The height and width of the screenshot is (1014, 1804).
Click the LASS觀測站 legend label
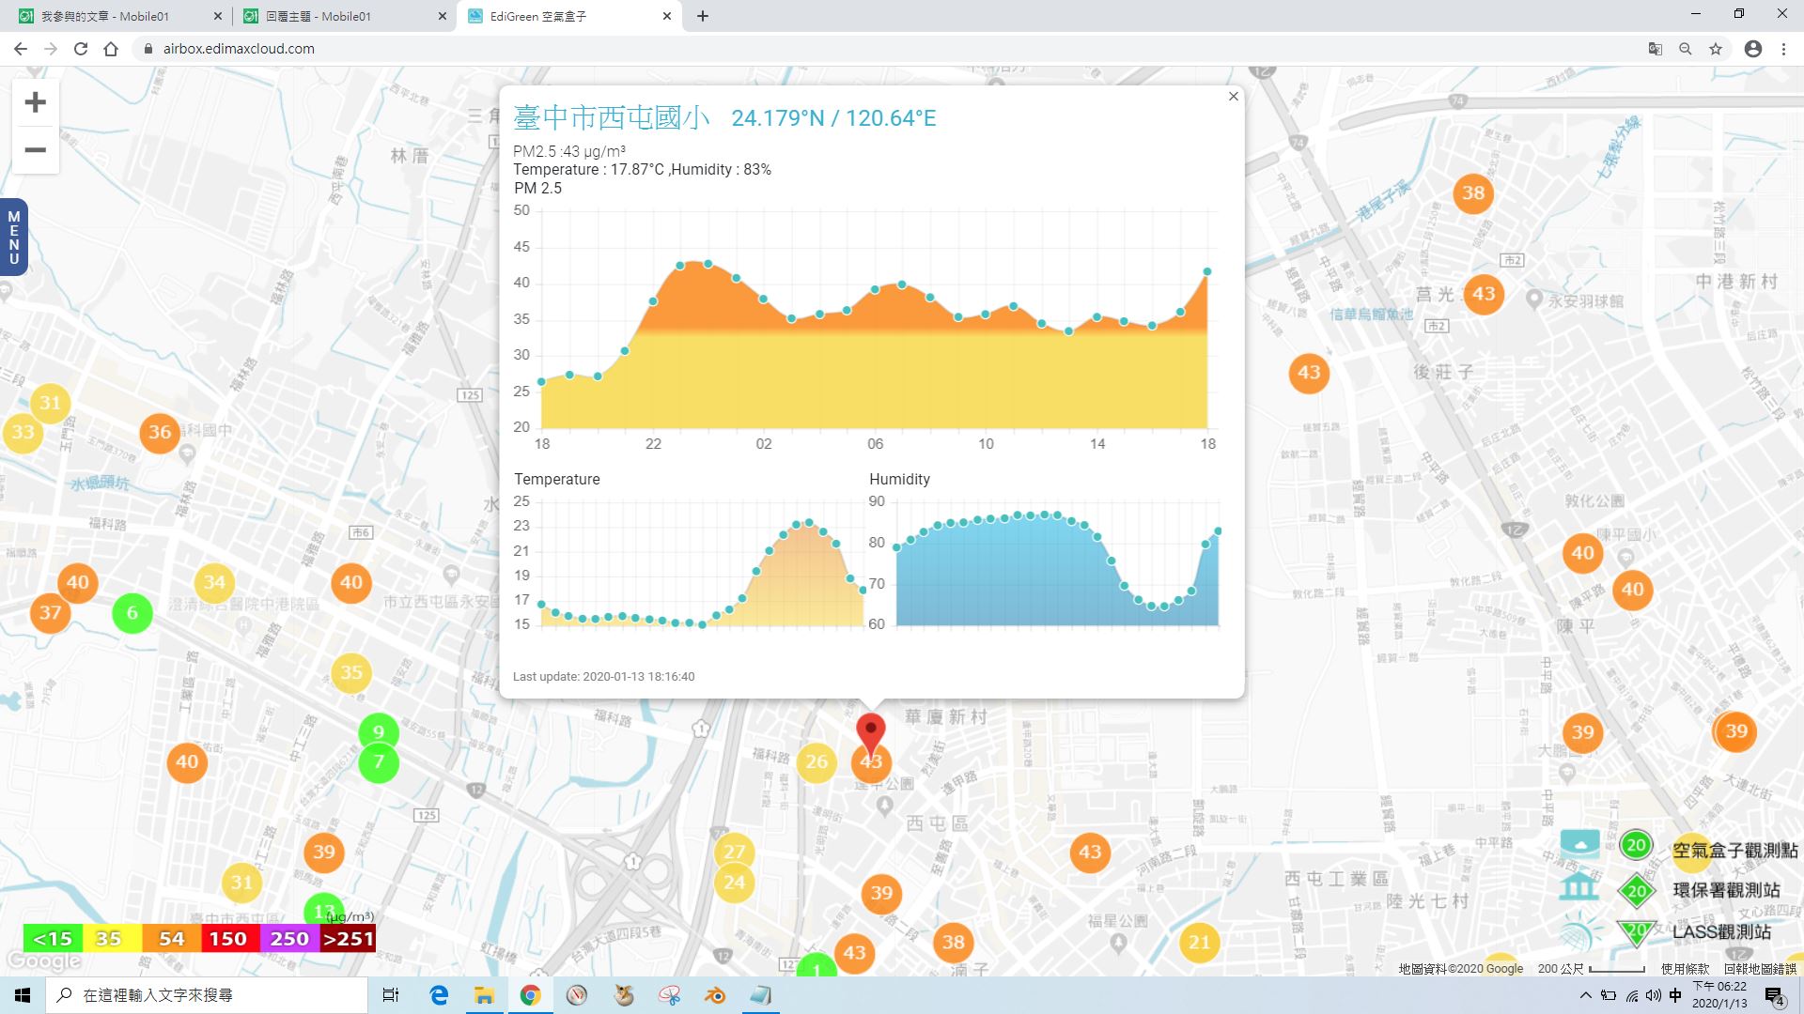tap(1721, 932)
